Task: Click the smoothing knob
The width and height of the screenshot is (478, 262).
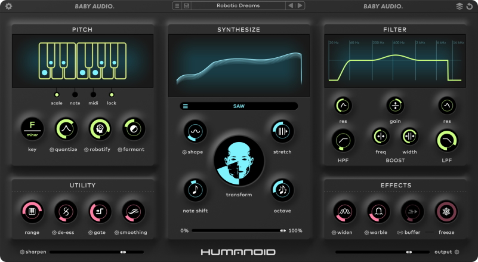Action: [x=134, y=211]
